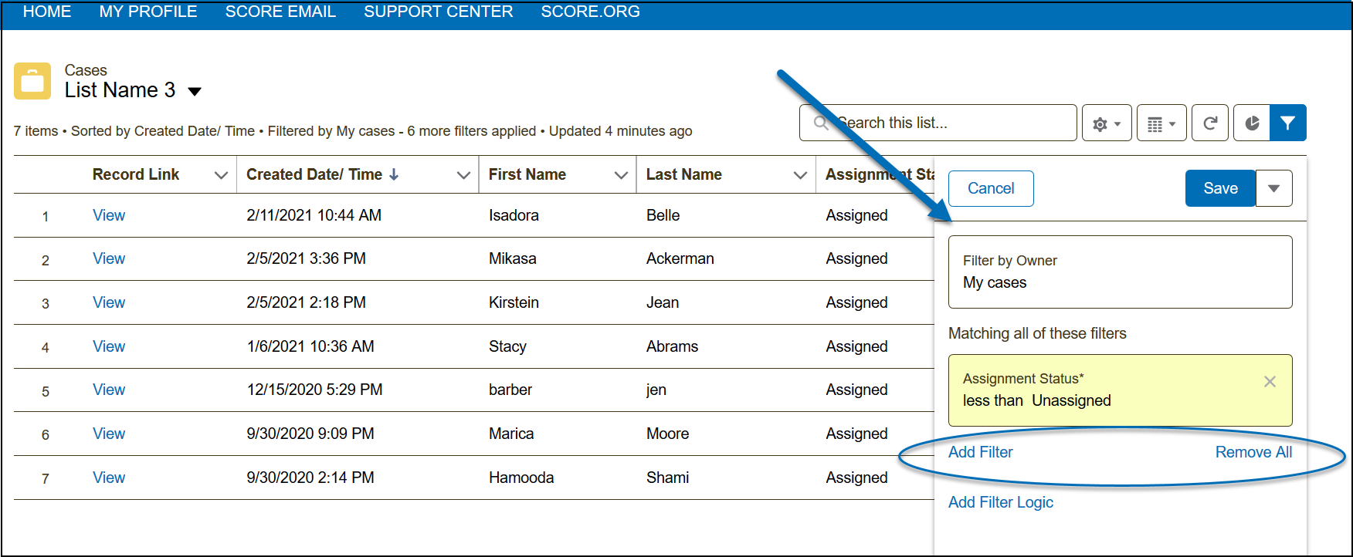The height and width of the screenshot is (557, 1353).
Task: Sort by the Created Date/ Time column header
Action: coord(314,175)
